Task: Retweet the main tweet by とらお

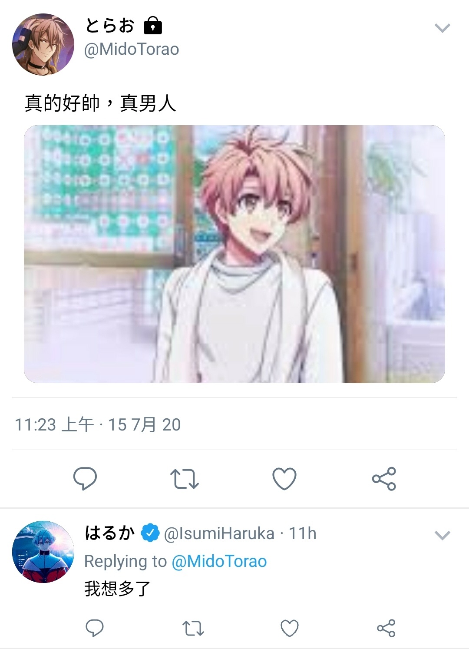Action: pyautogui.click(x=184, y=479)
